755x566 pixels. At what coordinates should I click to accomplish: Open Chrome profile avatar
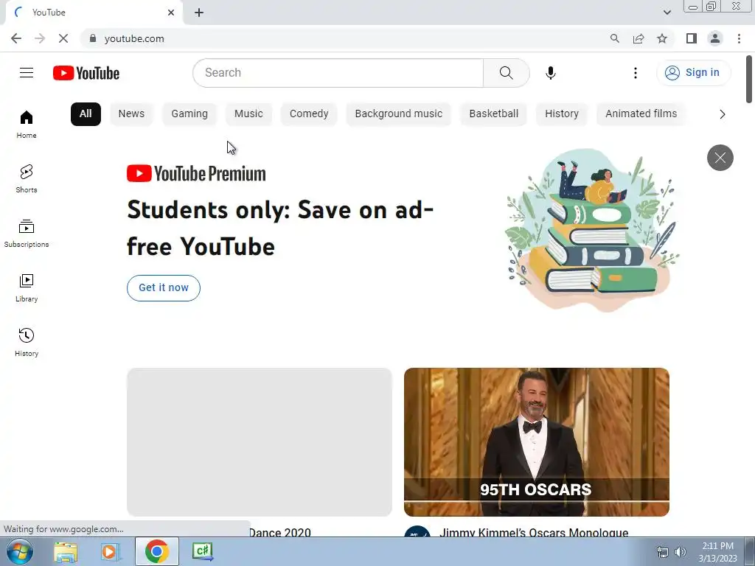(x=715, y=38)
